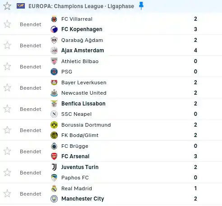Unpin the Champions League with the pin icon

tap(141, 6)
